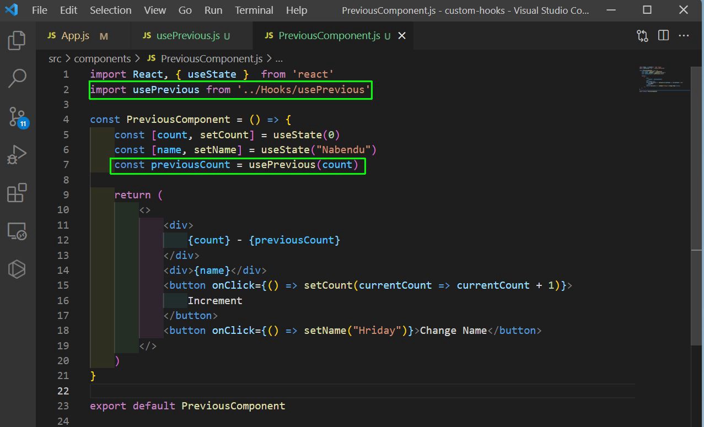Viewport: 704px width, 427px height.
Task: Open the Help menu
Action: (297, 10)
